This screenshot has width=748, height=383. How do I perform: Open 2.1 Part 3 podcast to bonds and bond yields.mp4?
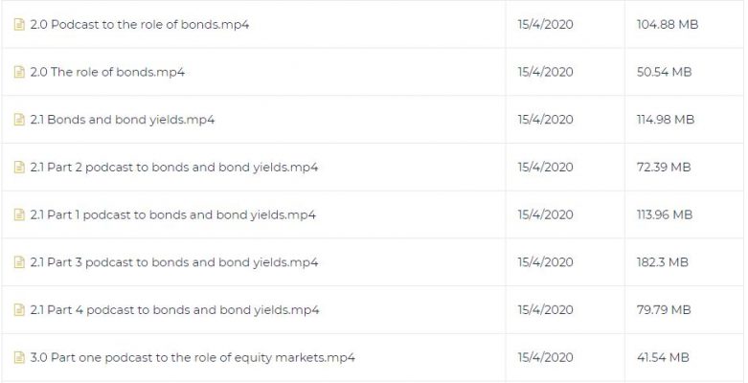pyautogui.click(x=174, y=262)
